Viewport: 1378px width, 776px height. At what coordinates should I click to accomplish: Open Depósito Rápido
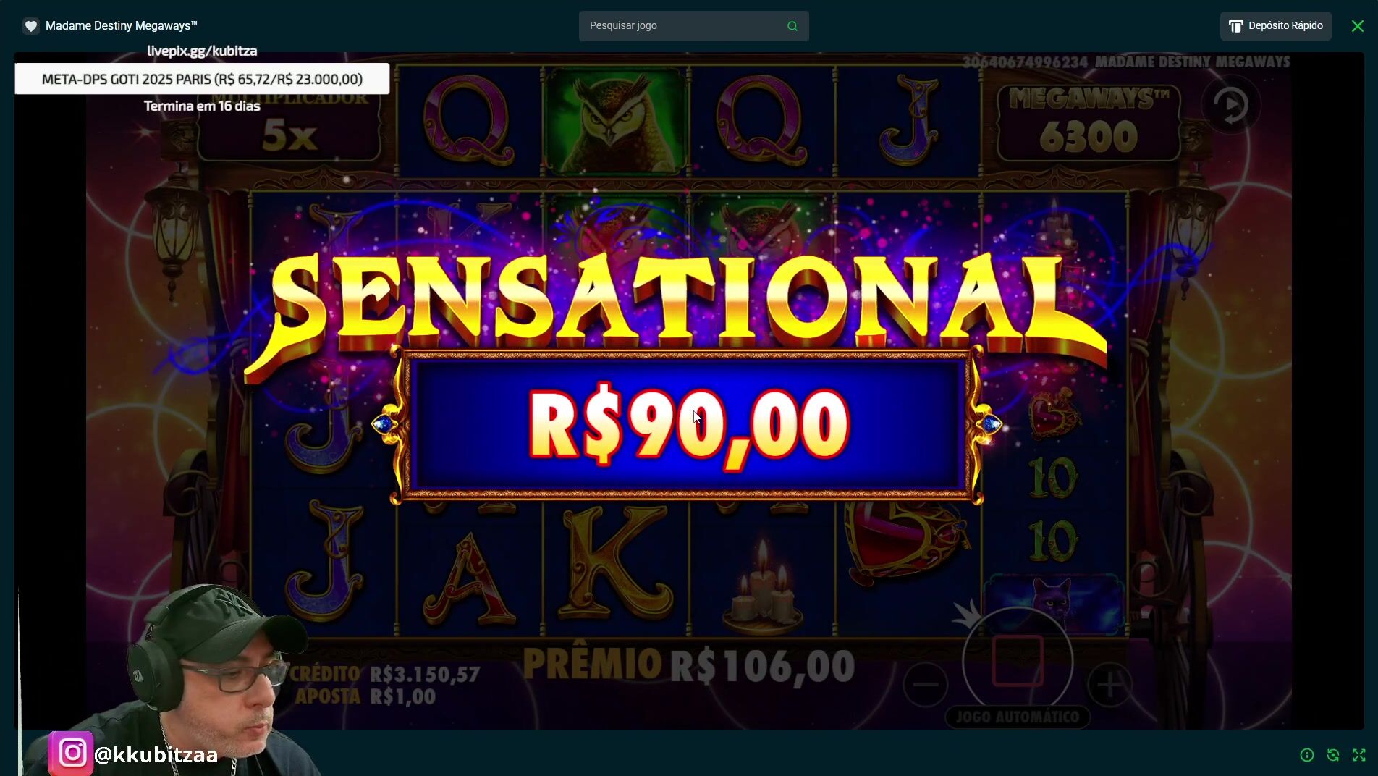(x=1275, y=26)
